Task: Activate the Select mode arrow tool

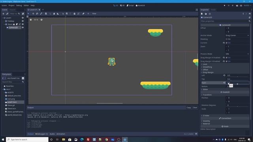Action: (28, 14)
